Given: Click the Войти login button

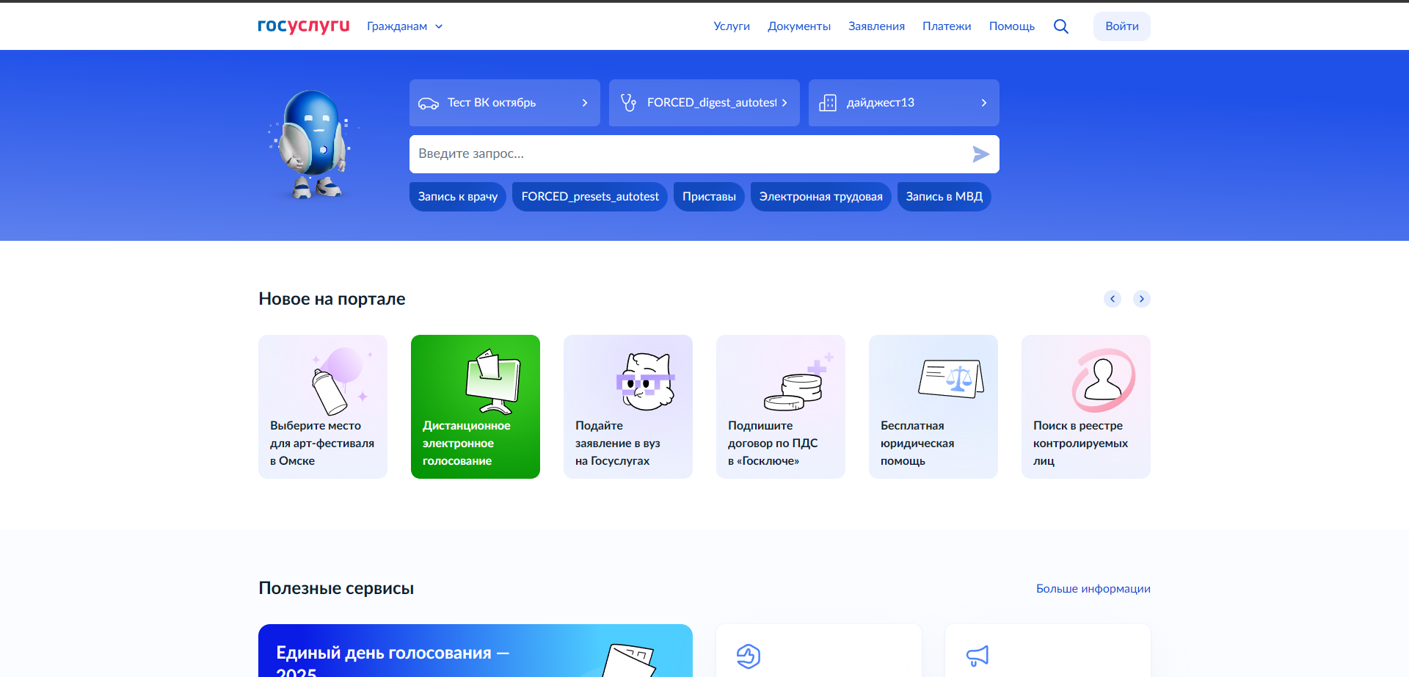Looking at the screenshot, I should (1122, 26).
